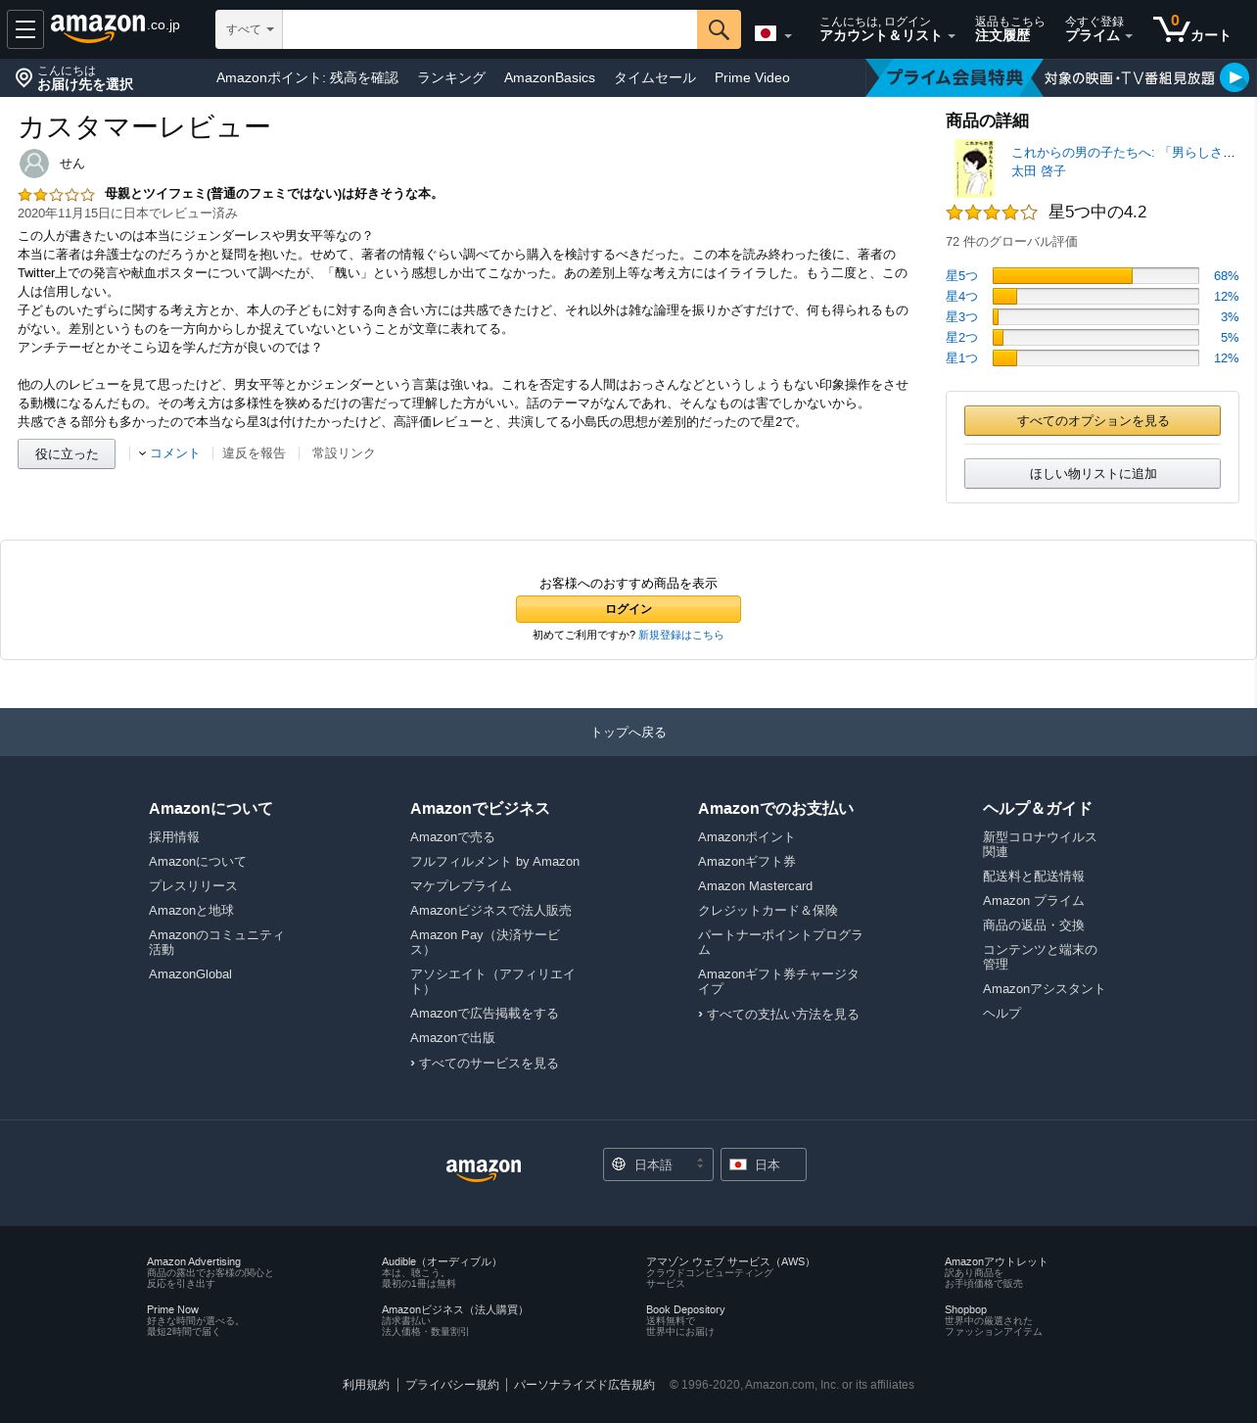Open フルフィルメント by Amazon link
The image size is (1257, 1423).
coord(494,862)
